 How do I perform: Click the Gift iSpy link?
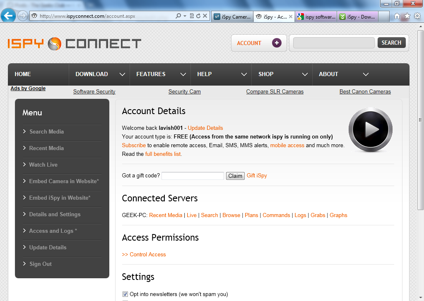(257, 176)
